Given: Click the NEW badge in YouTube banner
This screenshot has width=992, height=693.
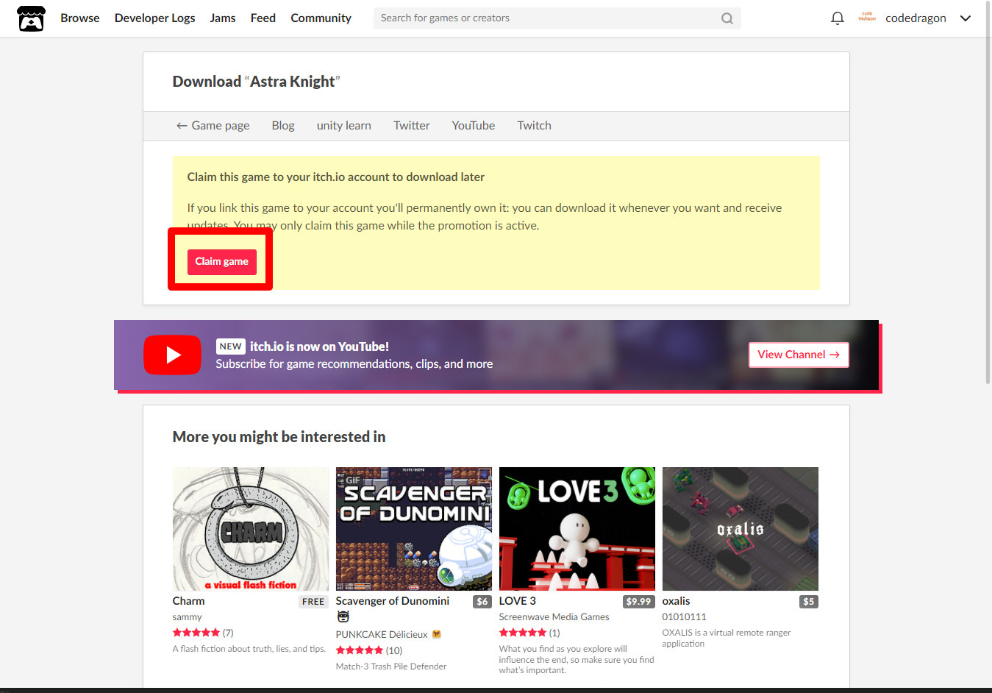Looking at the screenshot, I should point(230,346).
